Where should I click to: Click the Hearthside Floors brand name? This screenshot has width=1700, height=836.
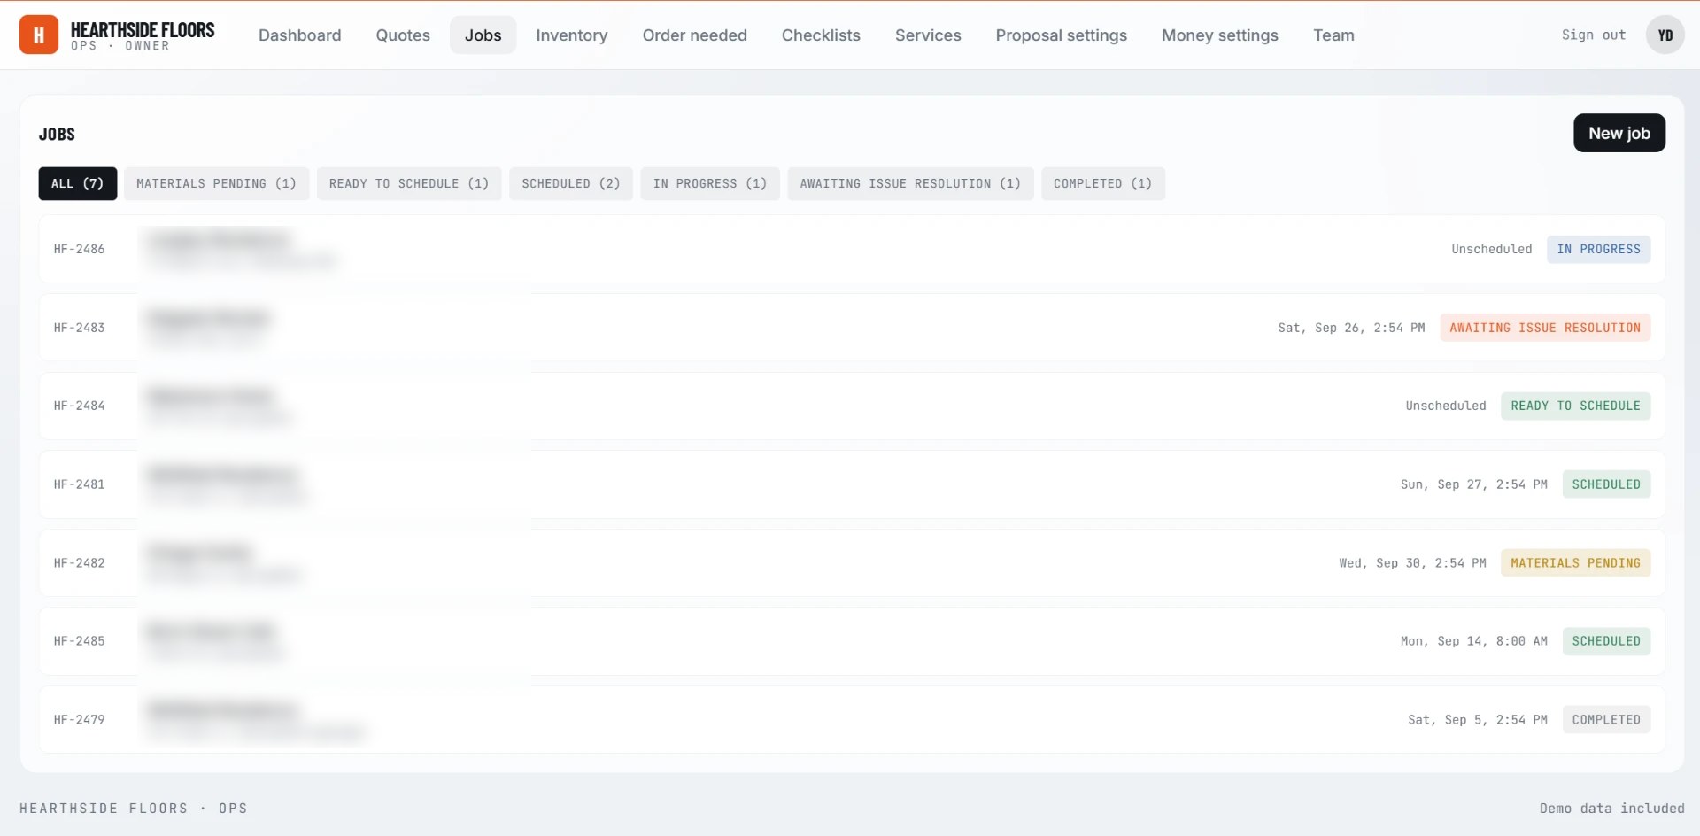[143, 30]
